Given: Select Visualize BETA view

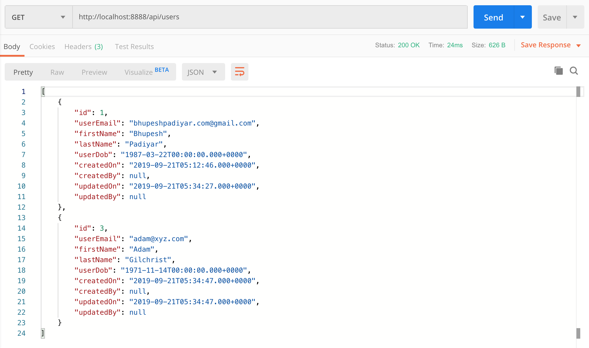Looking at the screenshot, I should tap(146, 72).
